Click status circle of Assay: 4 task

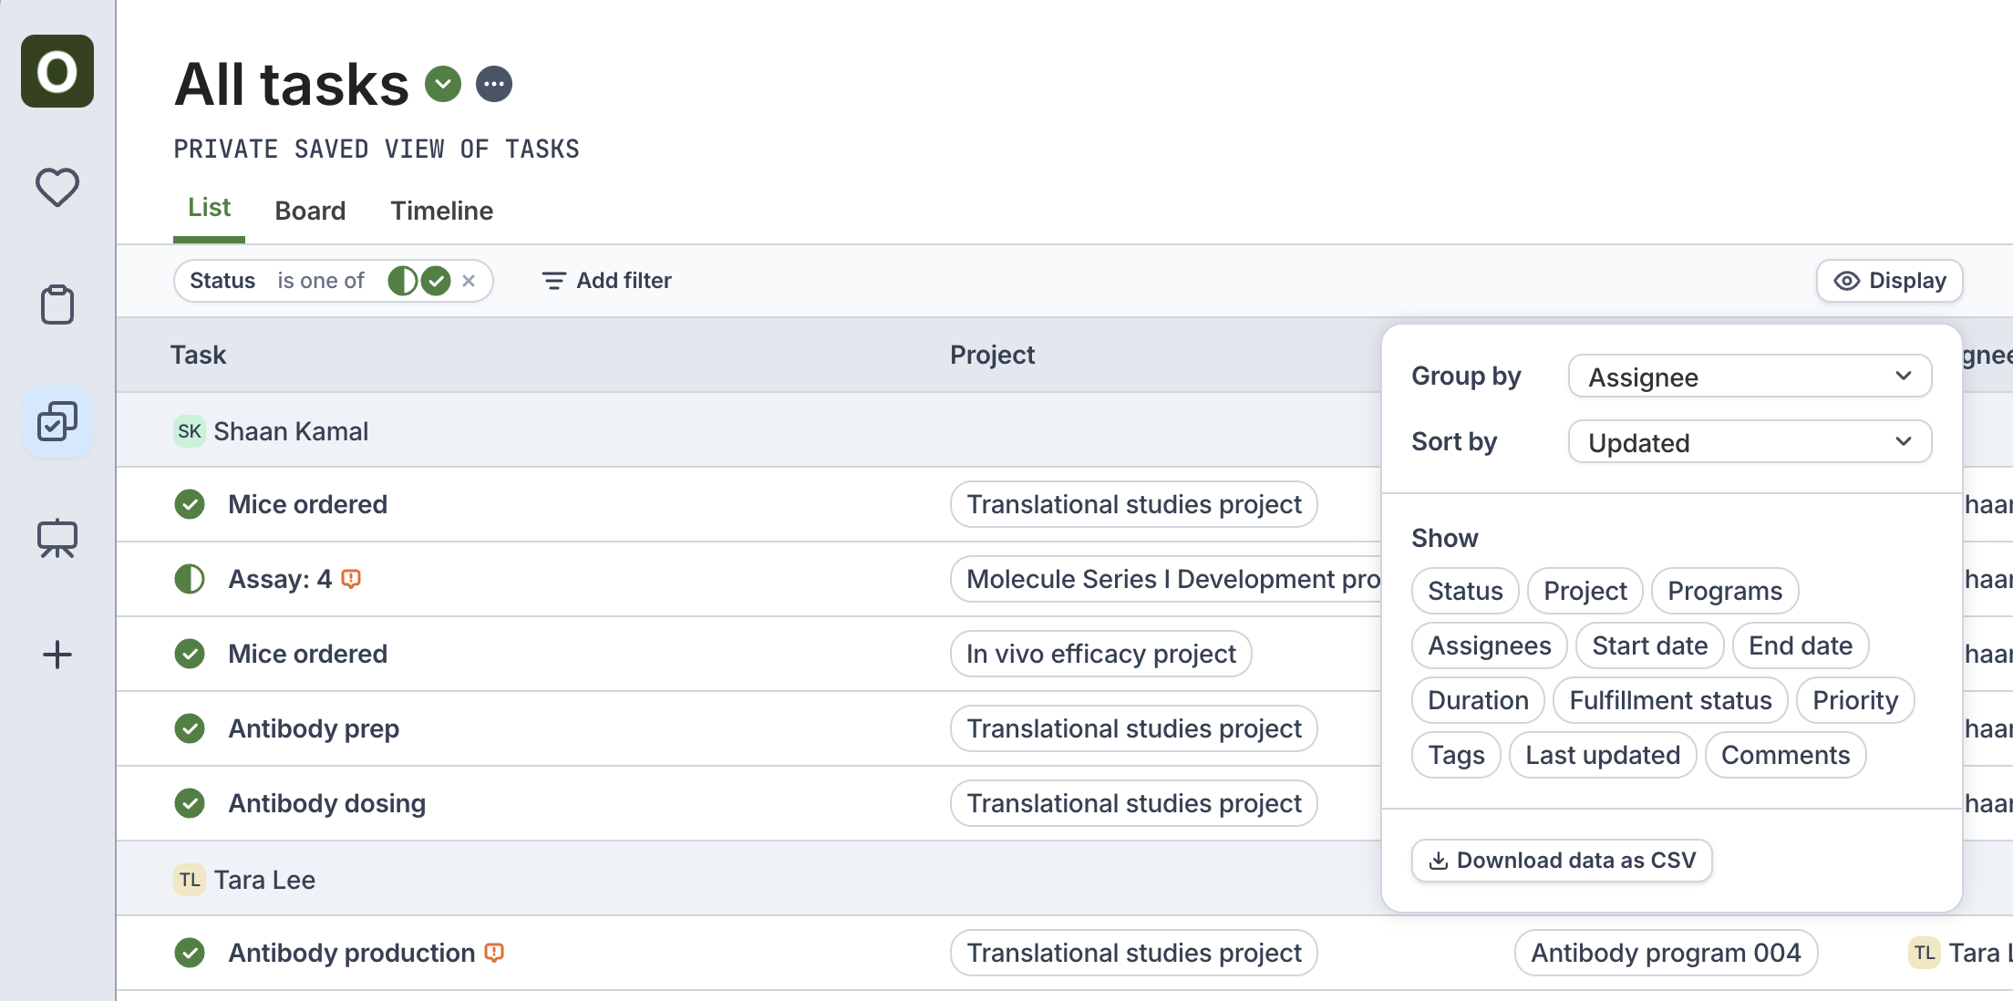click(190, 579)
